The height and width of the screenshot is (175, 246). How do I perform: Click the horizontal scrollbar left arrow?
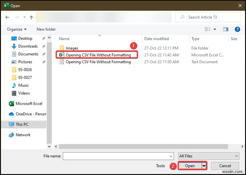(56, 146)
